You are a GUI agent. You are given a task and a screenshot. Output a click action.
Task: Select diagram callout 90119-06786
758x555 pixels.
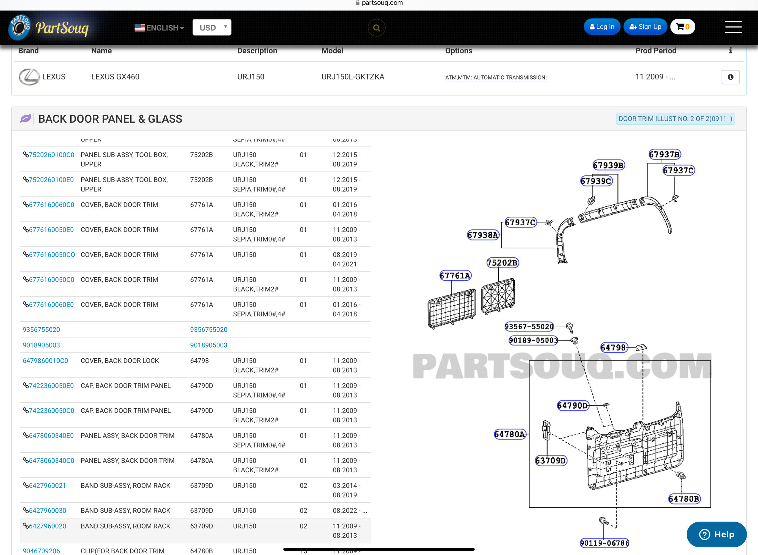coord(605,543)
